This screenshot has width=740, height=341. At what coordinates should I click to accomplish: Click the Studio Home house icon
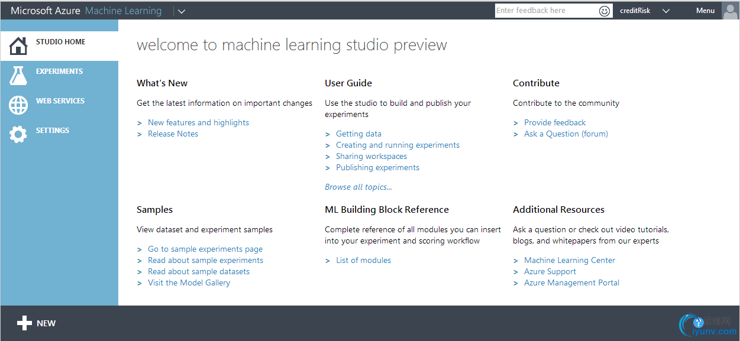[x=18, y=46]
